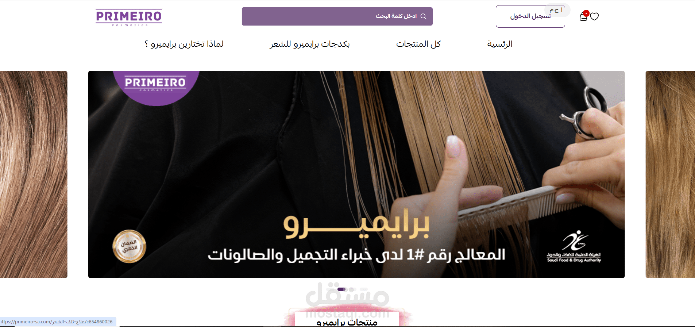Select the second carousel slide indicator
Viewport: 695px width, 327px height.
click(x=351, y=289)
